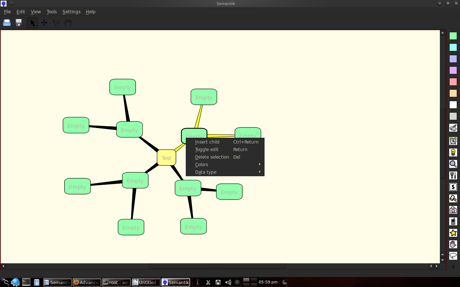The width and height of the screenshot is (460, 287).
Task: Pick the peach orange color swatch
Action: tap(453, 93)
